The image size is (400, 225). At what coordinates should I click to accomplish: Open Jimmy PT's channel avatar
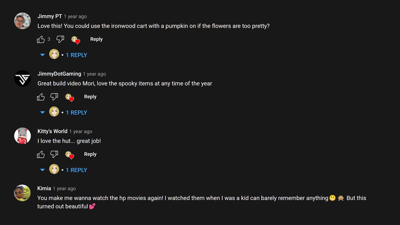tap(23, 21)
